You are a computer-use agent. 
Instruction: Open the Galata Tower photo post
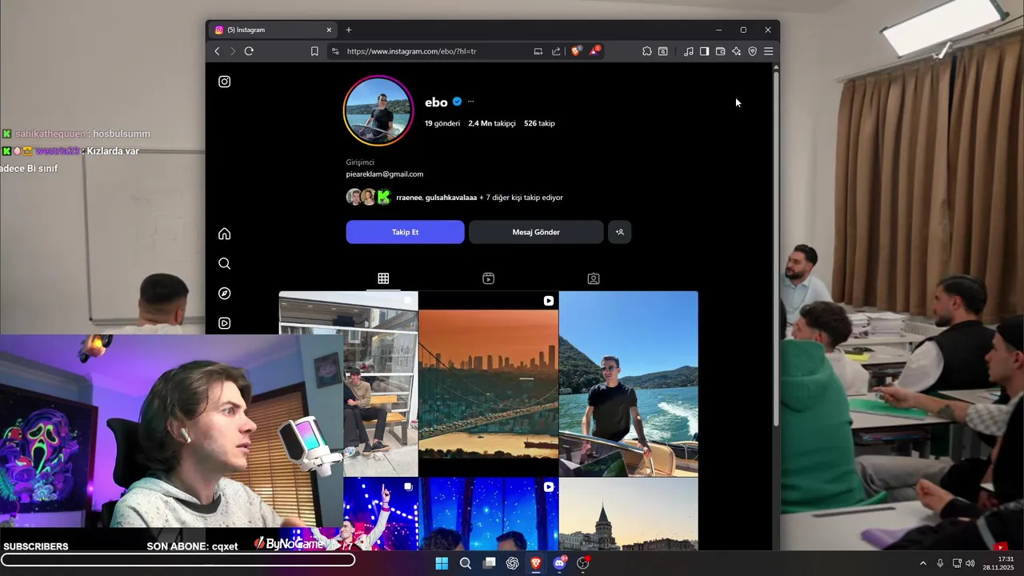628,514
